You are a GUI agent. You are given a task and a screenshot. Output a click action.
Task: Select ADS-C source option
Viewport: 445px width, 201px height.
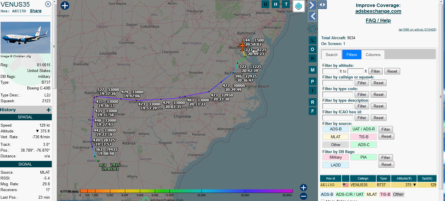[363, 145]
